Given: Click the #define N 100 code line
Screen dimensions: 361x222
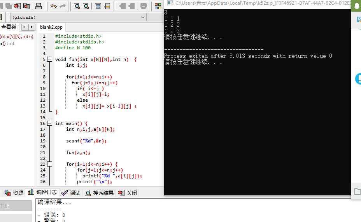Looking at the screenshot, I should 73,48.
